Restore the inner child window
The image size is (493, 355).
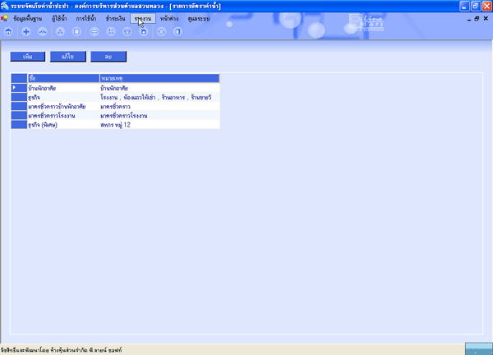(x=477, y=18)
